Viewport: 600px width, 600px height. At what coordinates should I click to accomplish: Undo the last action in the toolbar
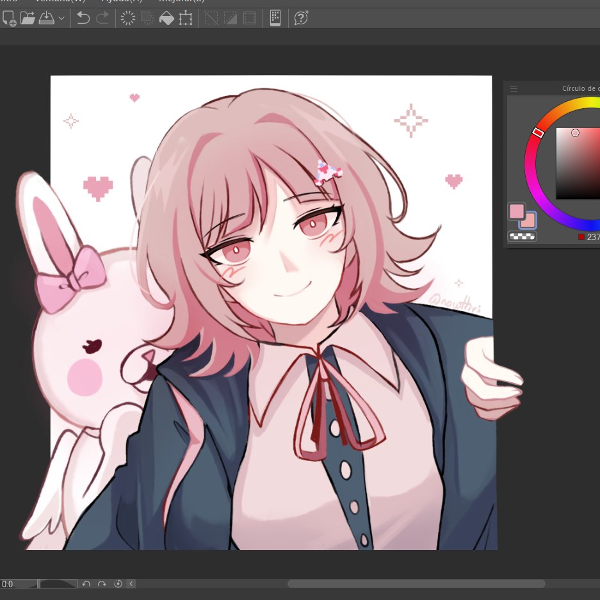coord(83,18)
